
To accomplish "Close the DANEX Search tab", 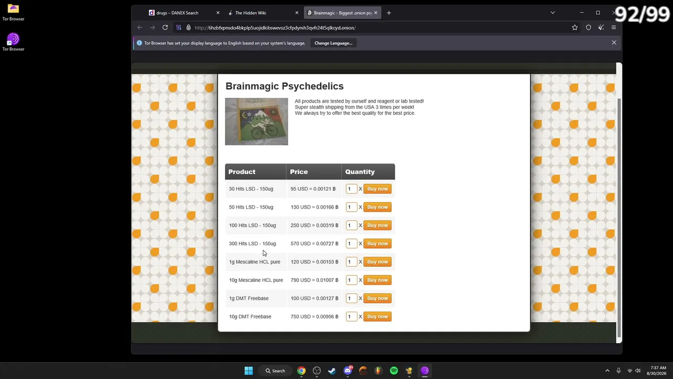I will pyautogui.click(x=218, y=13).
